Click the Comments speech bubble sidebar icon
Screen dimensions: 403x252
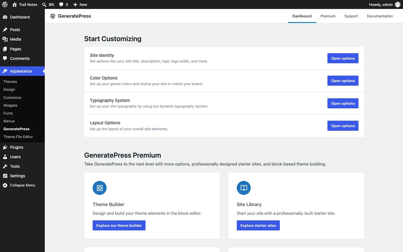point(5,59)
